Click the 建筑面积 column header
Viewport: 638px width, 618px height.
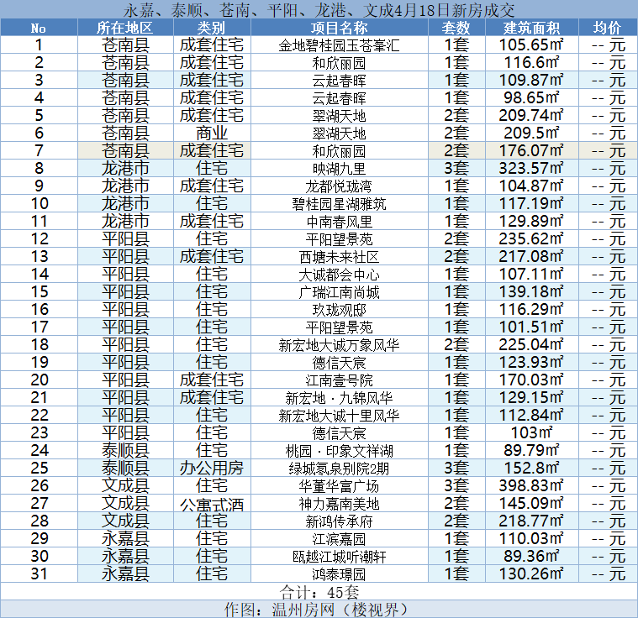pos(531,28)
